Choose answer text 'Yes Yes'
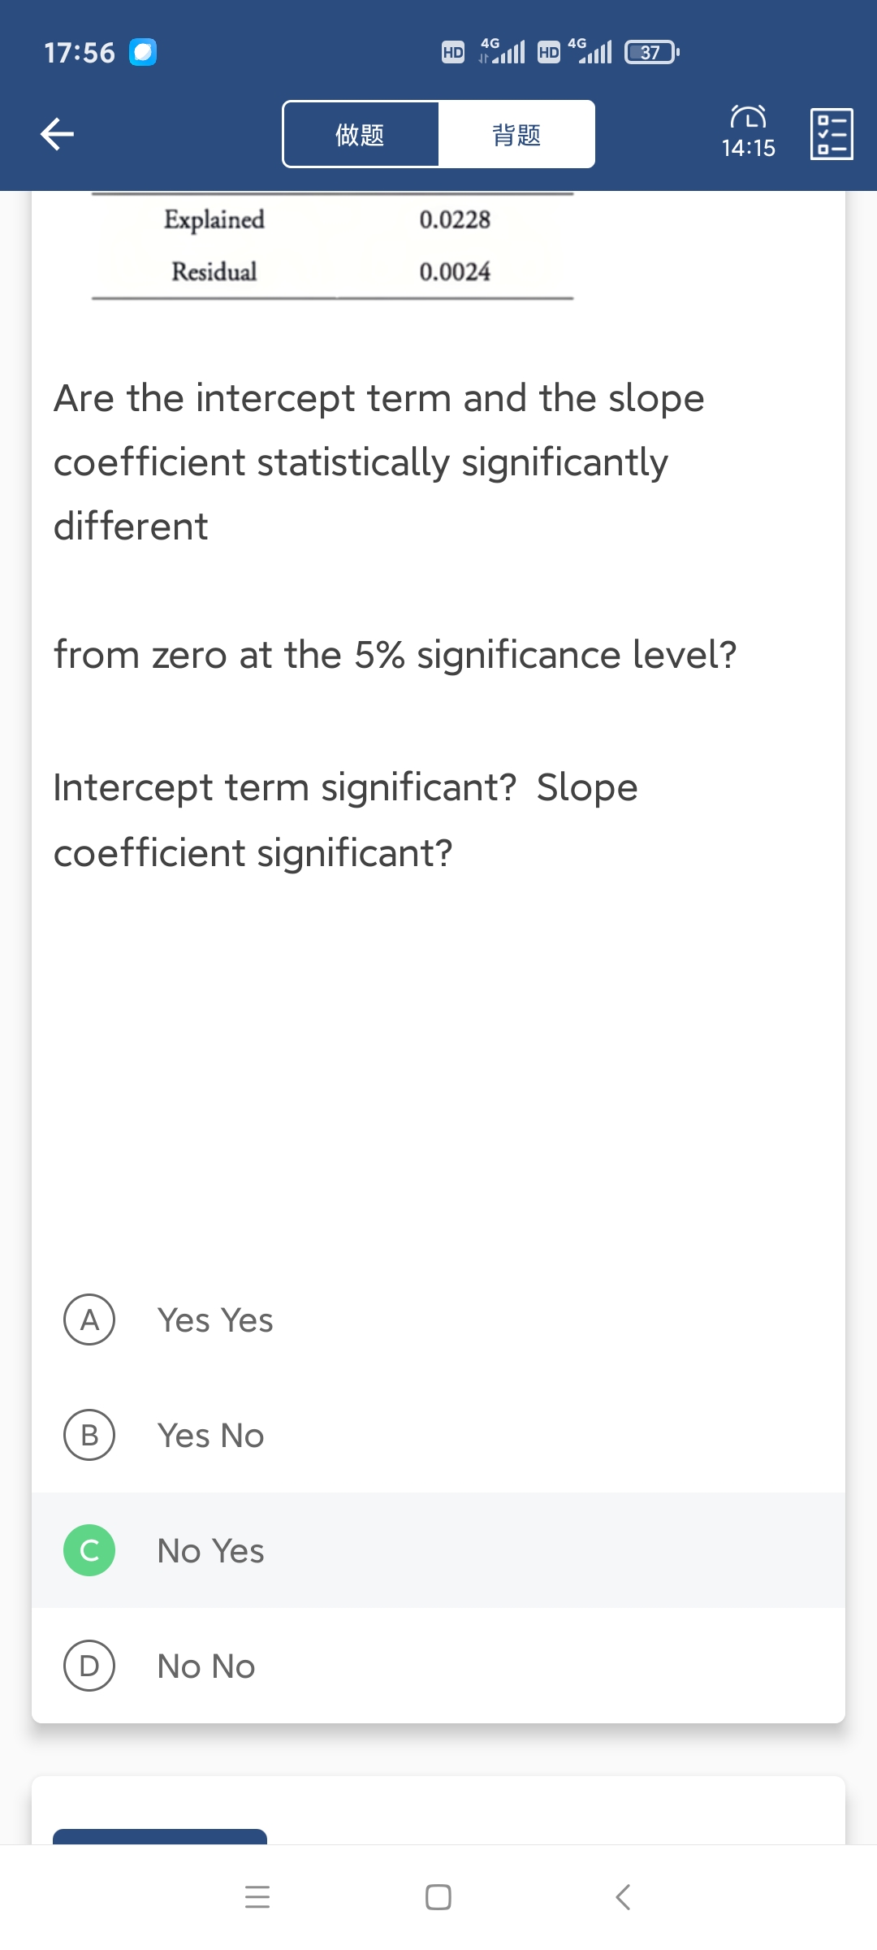Viewport: 877px width, 1950px height. pos(215,1320)
